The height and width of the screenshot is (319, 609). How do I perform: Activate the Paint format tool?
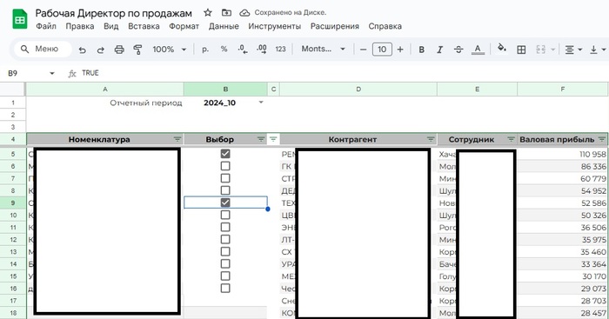137,50
